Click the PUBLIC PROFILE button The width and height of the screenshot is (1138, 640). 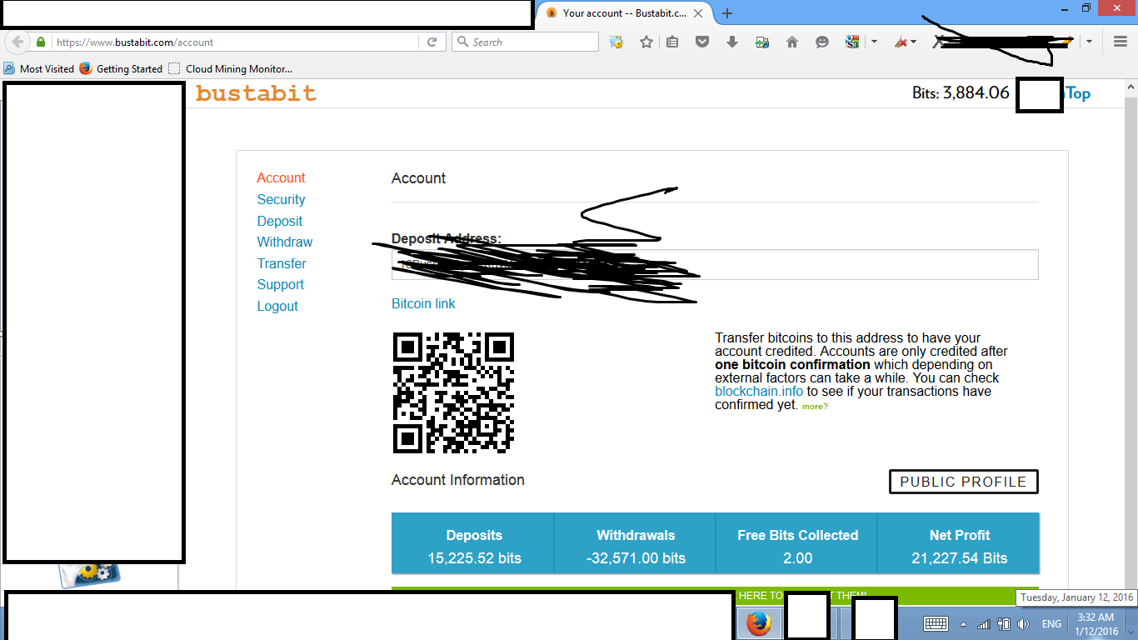964,482
